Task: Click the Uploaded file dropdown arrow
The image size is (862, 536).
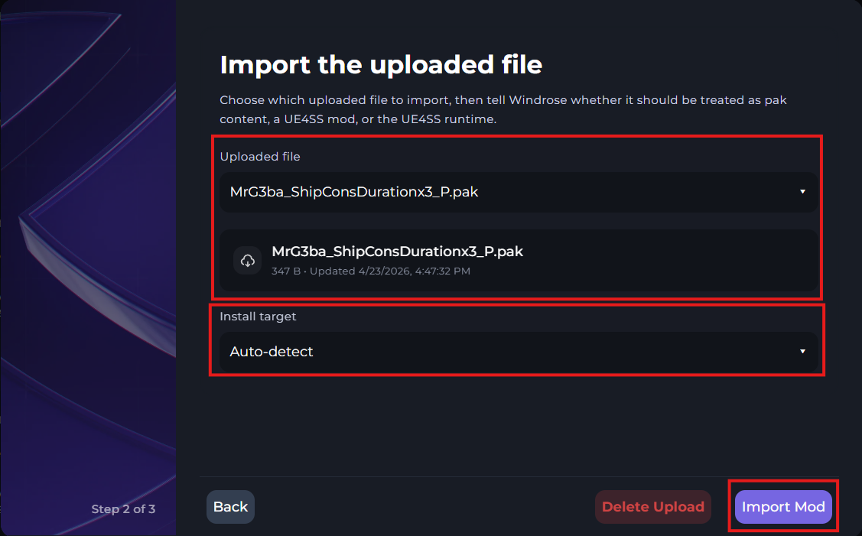Action: click(802, 192)
